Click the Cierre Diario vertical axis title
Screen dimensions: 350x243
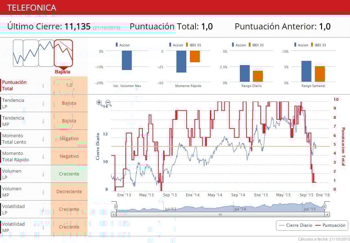click(x=97, y=146)
